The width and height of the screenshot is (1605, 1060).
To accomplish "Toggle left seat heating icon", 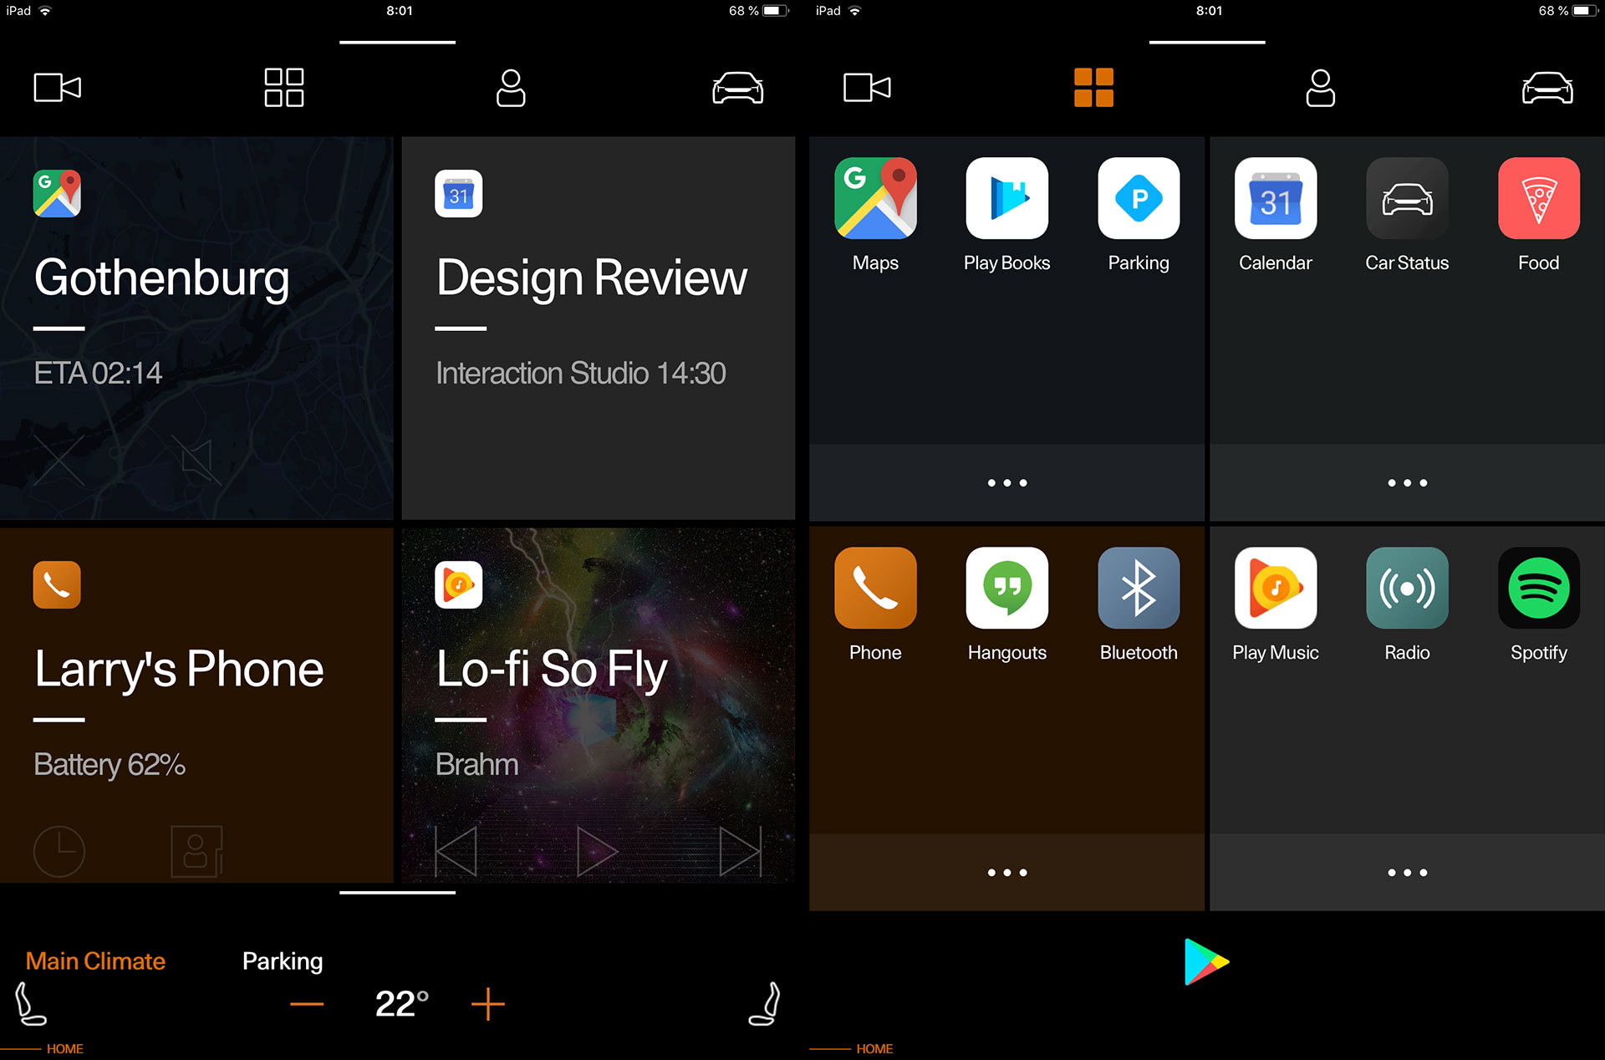I will (x=30, y=1003).
